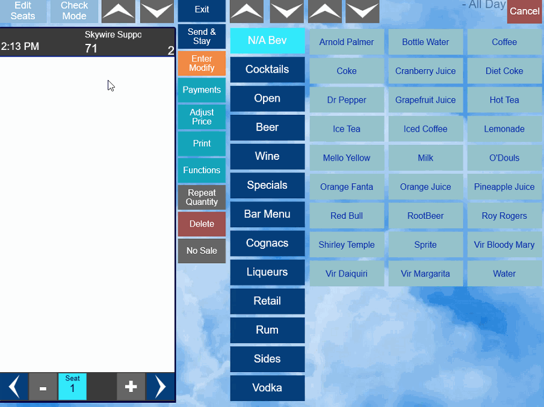Viewport: 544px width, 407px height.
Task: Open the Bar Menu category
Action: click(x=267, y=214)
